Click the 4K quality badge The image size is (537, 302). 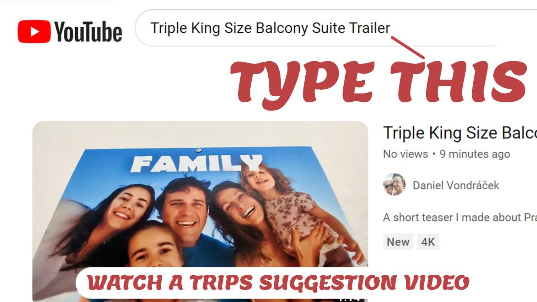click(428, 242)
